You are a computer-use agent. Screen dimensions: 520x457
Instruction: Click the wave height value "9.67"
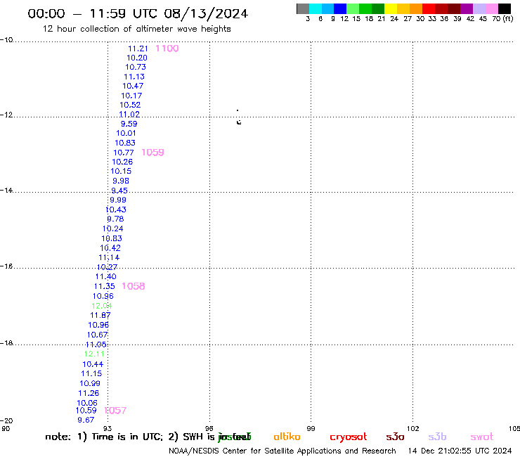click(86, 420)
